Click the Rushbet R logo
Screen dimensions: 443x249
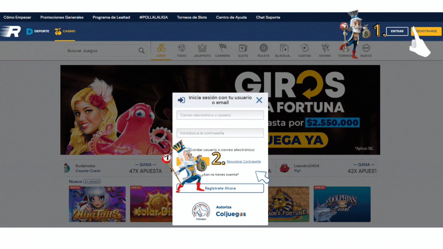pyautogui.click(x=11, y=32)
